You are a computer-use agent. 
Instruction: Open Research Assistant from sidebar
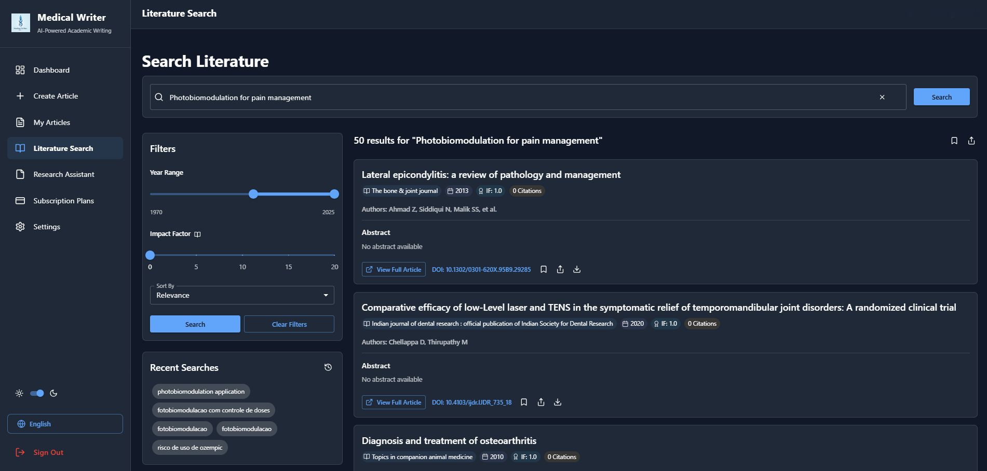click(x=64, y=174)
